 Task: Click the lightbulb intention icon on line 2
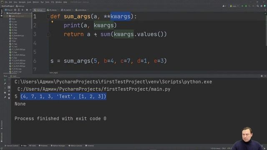pyautogui.click(x=52, y=22)
